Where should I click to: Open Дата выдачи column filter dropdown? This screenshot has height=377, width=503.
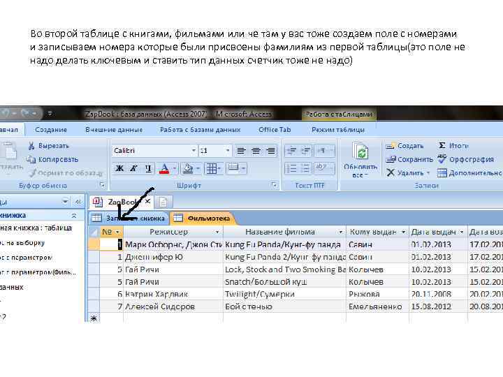(x=462, y=232)
